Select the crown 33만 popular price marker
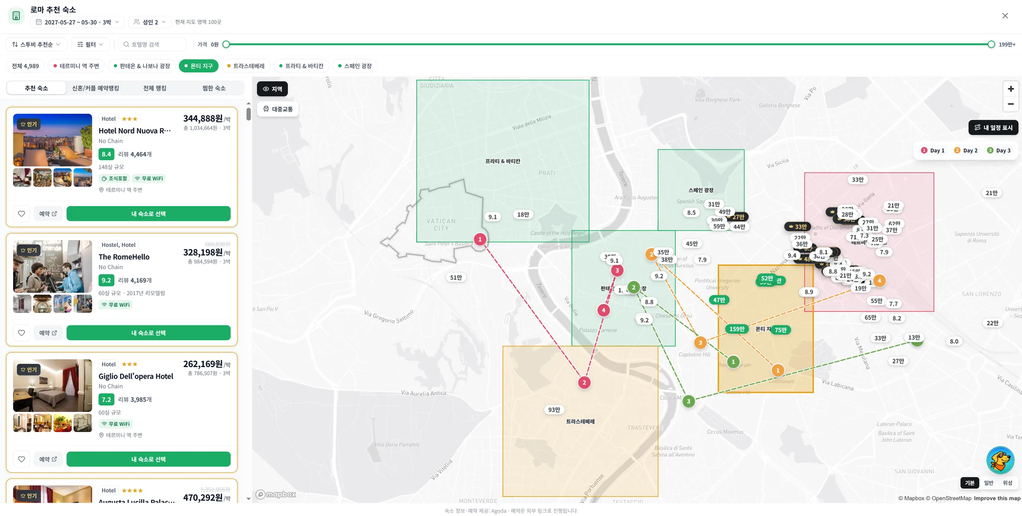The width and height of the screenshot is (1022, 516). tap(798, 227)
